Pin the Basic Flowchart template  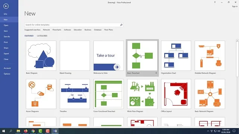coord(156,73)
